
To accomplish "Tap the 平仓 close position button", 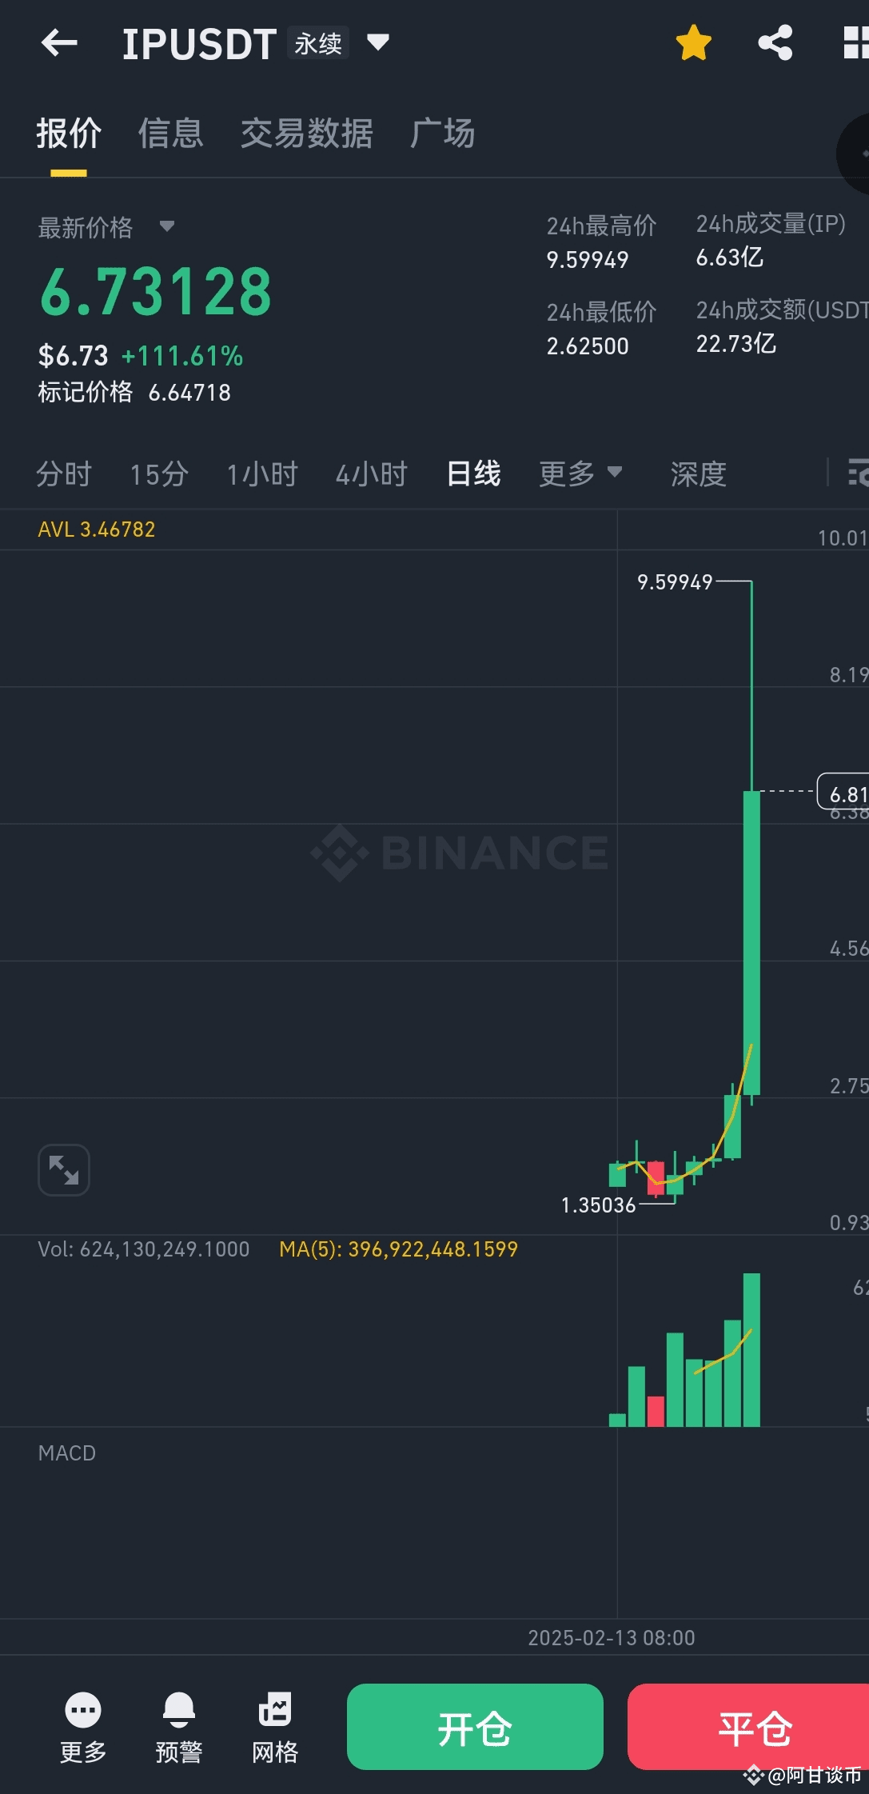I will pyautogui.click(x=755, y=1726).
